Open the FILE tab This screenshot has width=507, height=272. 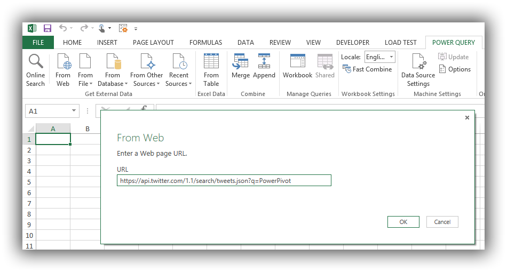click(38, 42)
